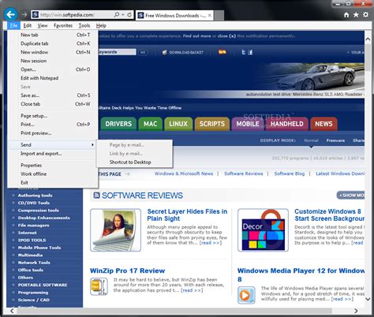Click the SHOW MORE button
Screen dimensions: 374x317
point(351,196)
